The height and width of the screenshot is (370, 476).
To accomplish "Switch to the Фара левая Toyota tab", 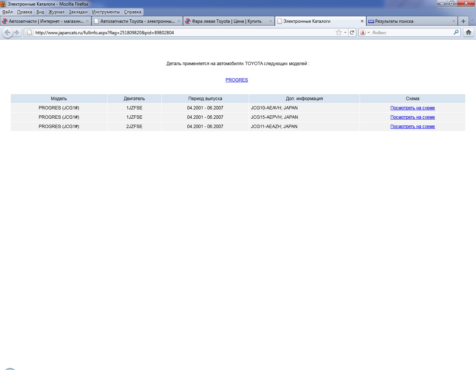I will (226, 21).
